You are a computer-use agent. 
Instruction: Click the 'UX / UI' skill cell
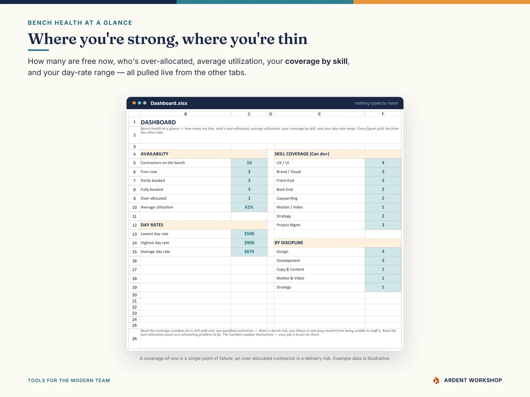point(319,163)
